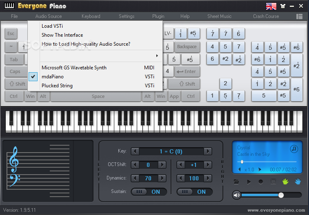Click the save recording icon
This screenshot has height=215, width=309.
[273, 182]
